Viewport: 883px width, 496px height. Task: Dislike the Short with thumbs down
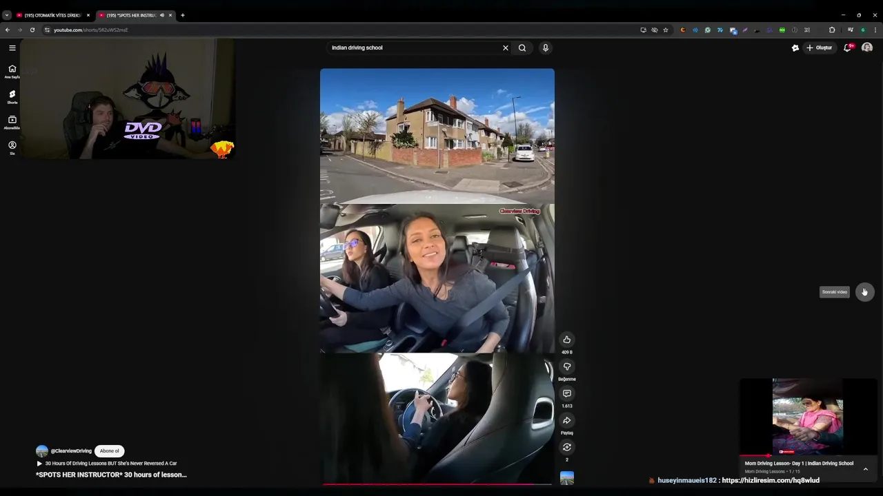point(567,366)
